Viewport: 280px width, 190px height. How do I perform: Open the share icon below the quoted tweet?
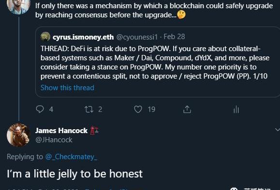click(x=187, y=109)
